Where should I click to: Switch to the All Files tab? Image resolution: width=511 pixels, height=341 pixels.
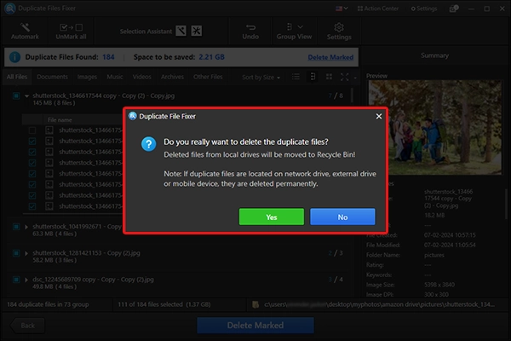pyautogui.click(x=17, y=77)
